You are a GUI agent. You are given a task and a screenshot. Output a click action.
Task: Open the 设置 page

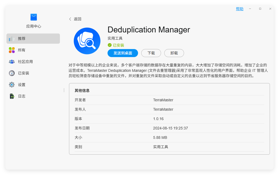pyautogui.click(x=33, y=85)
